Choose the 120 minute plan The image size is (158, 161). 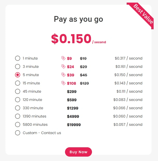pyautogui.click(x=18, y=100)
